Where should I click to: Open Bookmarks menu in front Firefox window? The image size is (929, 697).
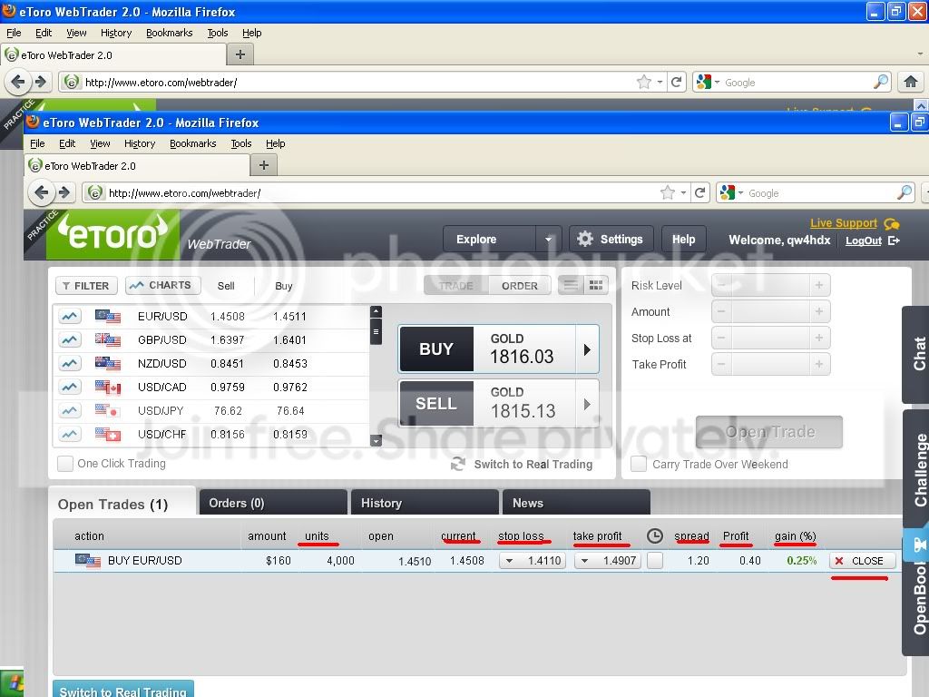tap(192, 143)
